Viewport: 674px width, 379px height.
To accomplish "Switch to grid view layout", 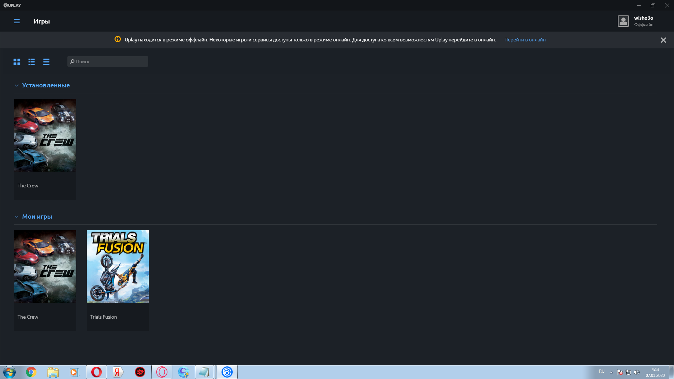I will tap(17, 62).
